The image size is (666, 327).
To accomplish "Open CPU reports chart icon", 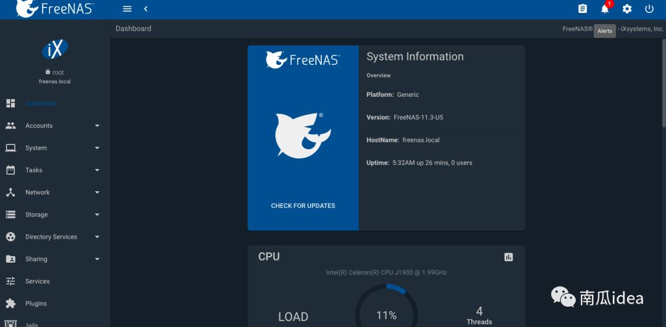I will point(509,257).
